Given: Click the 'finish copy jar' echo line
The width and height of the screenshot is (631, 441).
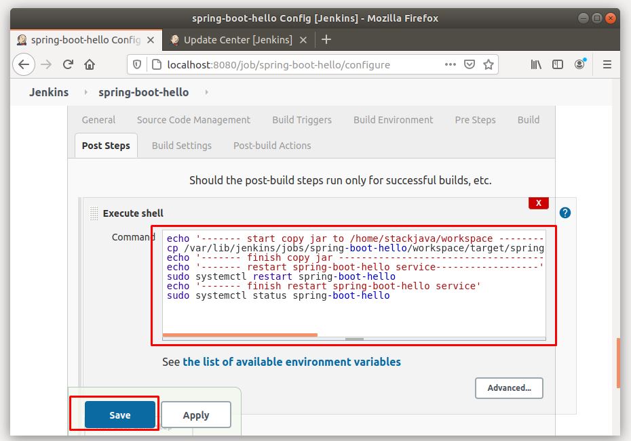Looking at the screenshot, I should [x=356, y=257].
